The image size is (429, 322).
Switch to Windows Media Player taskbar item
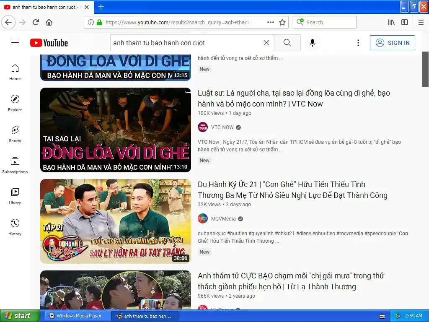point(78,316)
